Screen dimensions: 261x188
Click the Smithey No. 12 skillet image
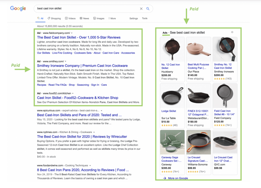pyautogui.click(x=225, y=49)
